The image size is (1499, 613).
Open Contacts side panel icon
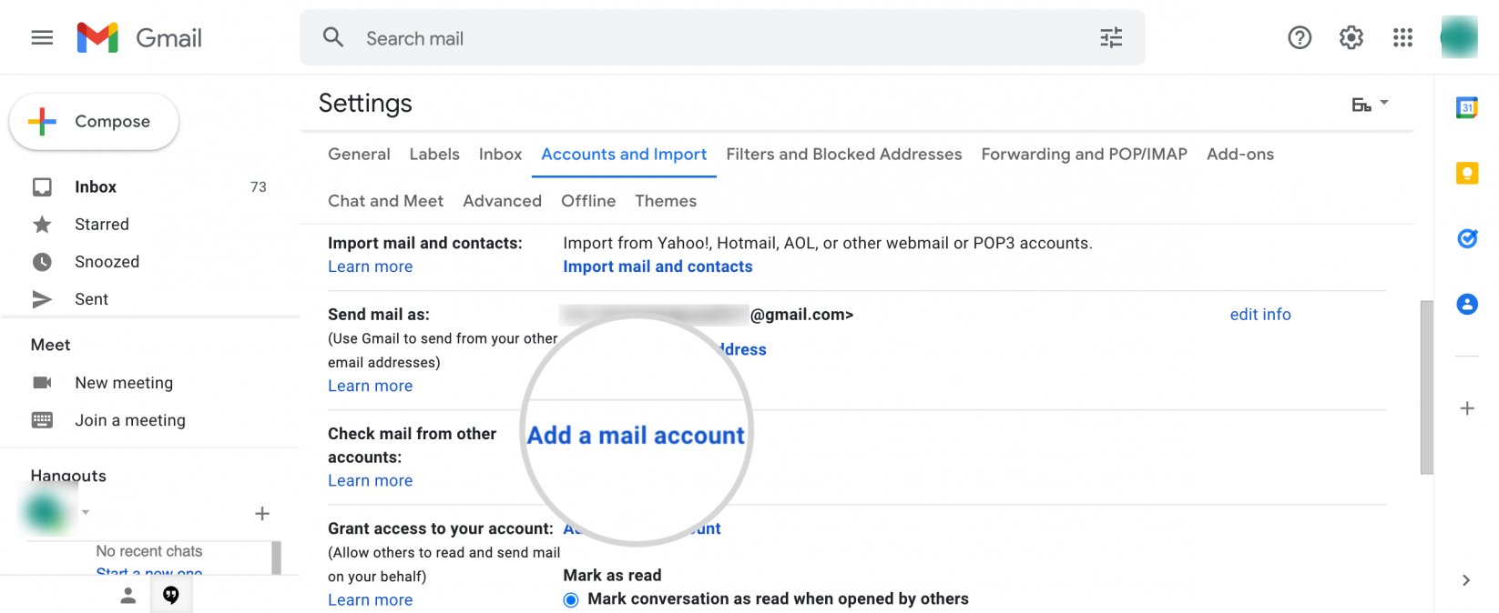click(1466, 304)
